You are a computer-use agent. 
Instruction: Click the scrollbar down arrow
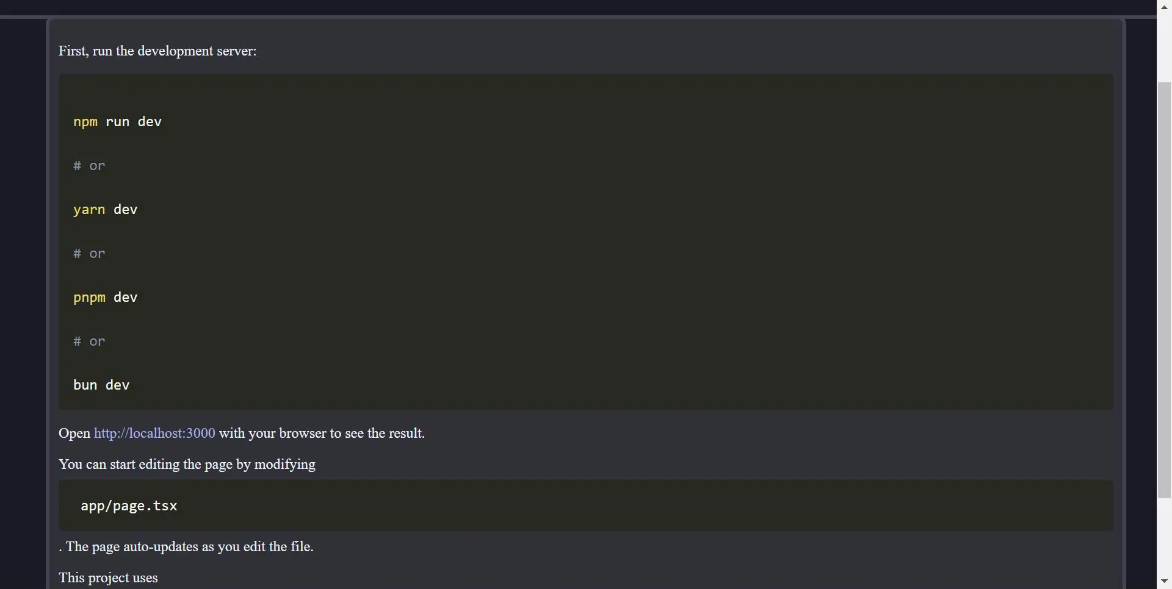[1164, 581]
